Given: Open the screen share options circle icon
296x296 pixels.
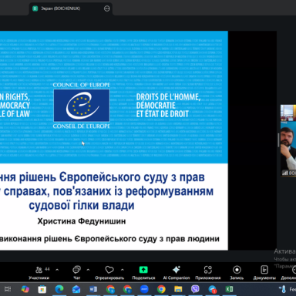Looking at the screenshot, I should (107, 8).
